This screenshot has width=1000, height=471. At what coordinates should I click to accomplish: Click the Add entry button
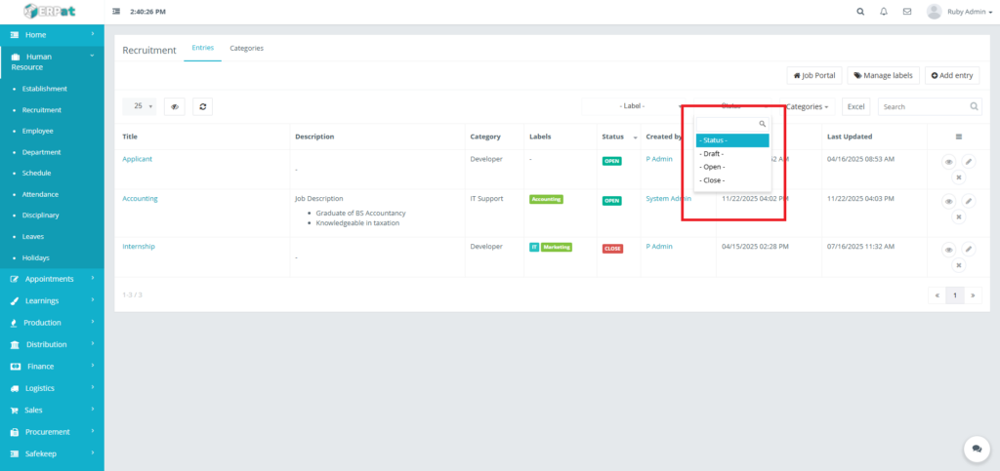click(951, 75)
